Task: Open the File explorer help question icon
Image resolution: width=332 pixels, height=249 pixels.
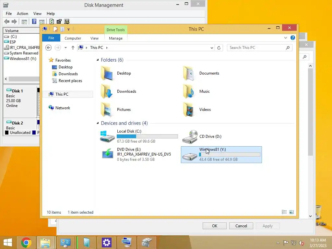Action: coord(293,38)
